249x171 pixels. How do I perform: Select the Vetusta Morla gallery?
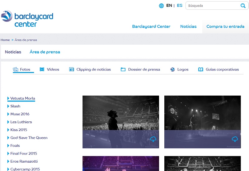pyautogui.click(x=22, y=98)
